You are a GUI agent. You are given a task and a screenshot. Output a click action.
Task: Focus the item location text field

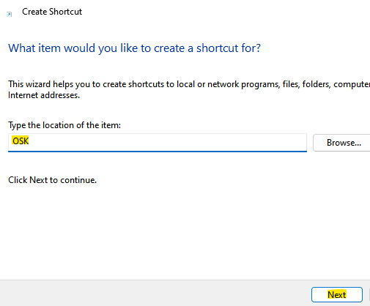[x=158, y=142]
